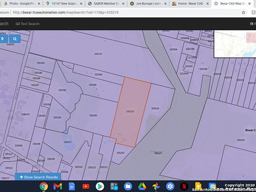256x192 pixels.
Task: Select parcel 1296757 on the map
Action: (x=25, y=115)
